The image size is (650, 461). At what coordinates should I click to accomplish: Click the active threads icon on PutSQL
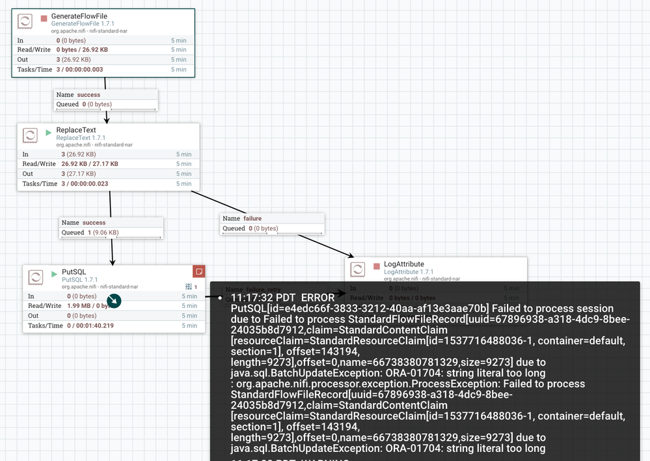[189, 286]
